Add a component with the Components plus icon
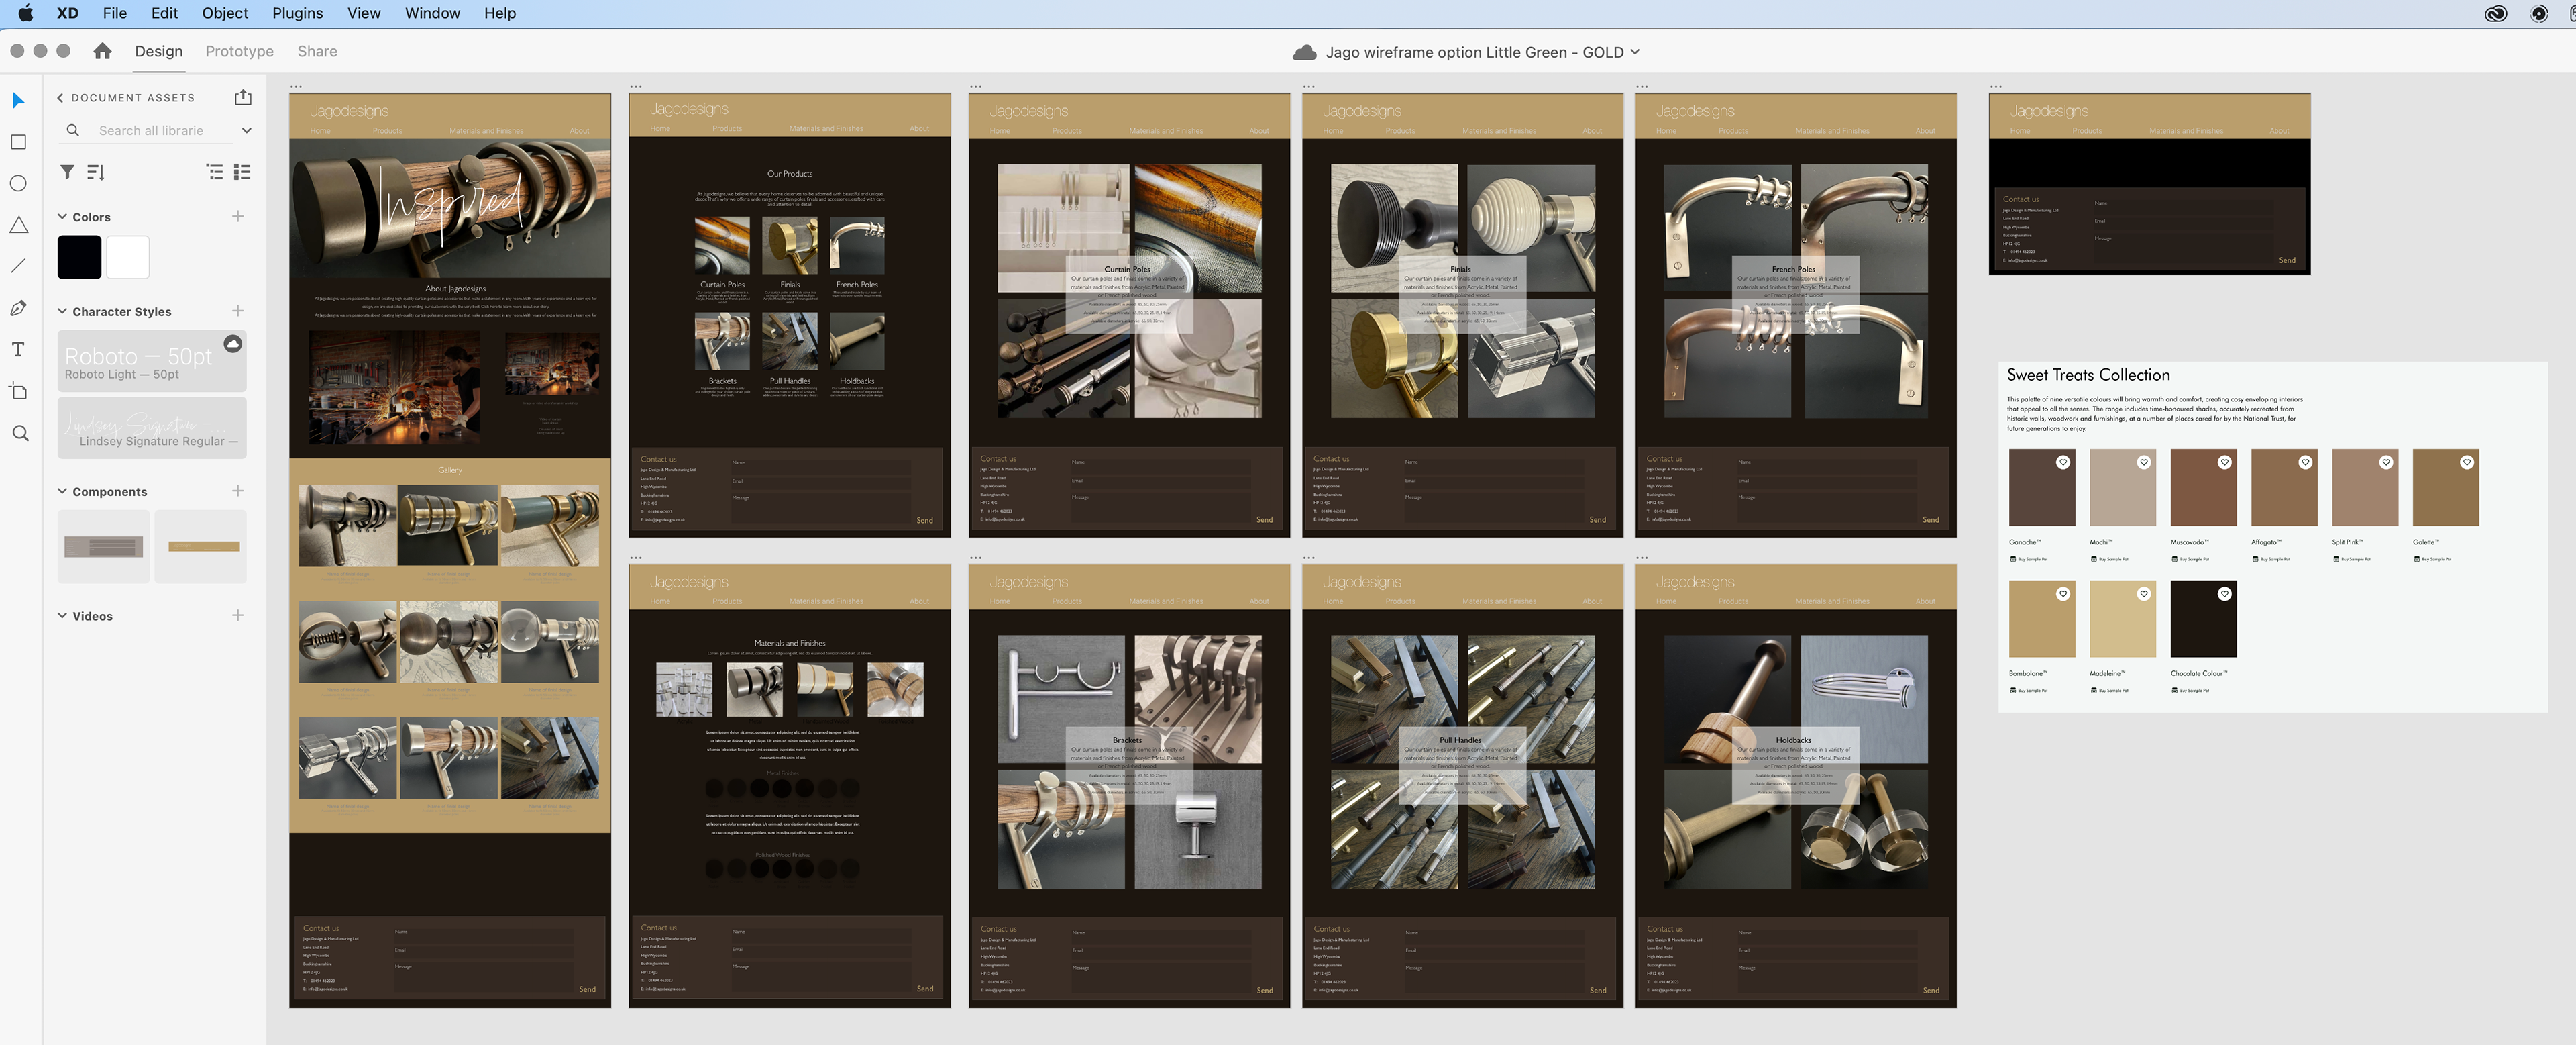 tap(238, 491)
